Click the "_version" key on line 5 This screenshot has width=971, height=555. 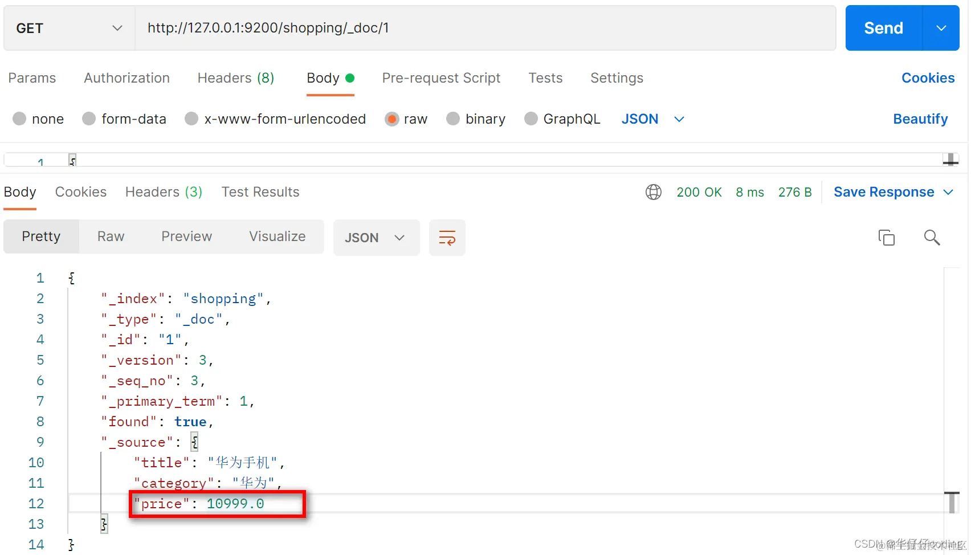tap(141, 360)
